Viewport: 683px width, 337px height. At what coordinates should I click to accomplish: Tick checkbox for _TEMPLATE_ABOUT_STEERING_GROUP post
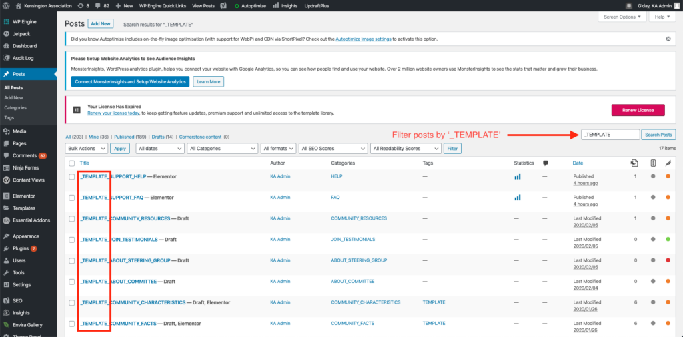(72, 261)
